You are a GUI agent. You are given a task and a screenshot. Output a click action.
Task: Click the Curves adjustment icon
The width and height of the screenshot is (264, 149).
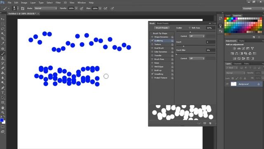tap(243, 48)
